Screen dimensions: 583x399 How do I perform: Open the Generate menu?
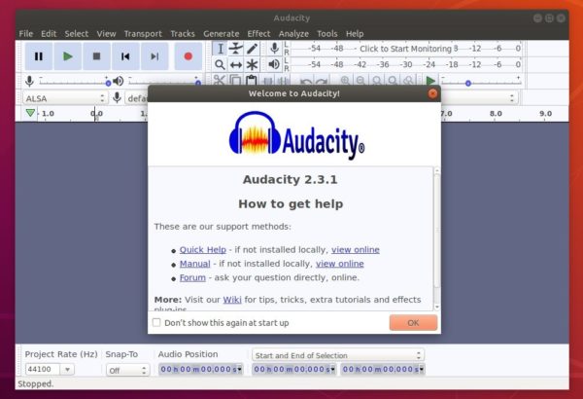pyautogui.click(x=222, y=33)
